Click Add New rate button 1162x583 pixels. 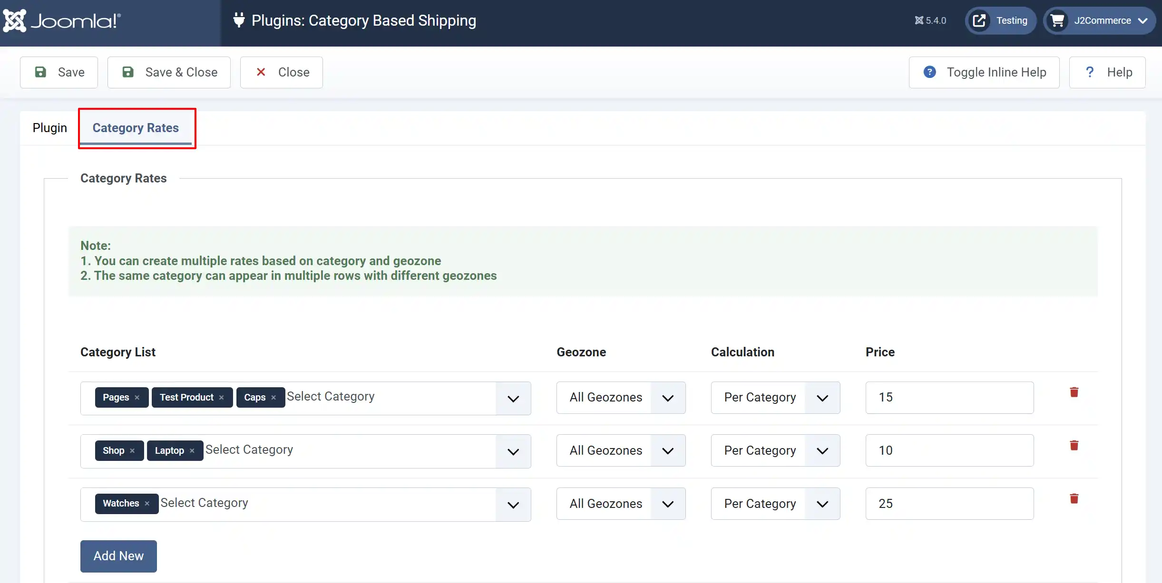point(118,556)
